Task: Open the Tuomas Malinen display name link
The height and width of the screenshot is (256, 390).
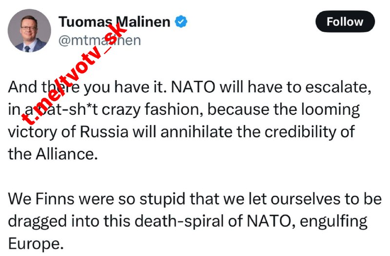Action: (x=115, y=22)
